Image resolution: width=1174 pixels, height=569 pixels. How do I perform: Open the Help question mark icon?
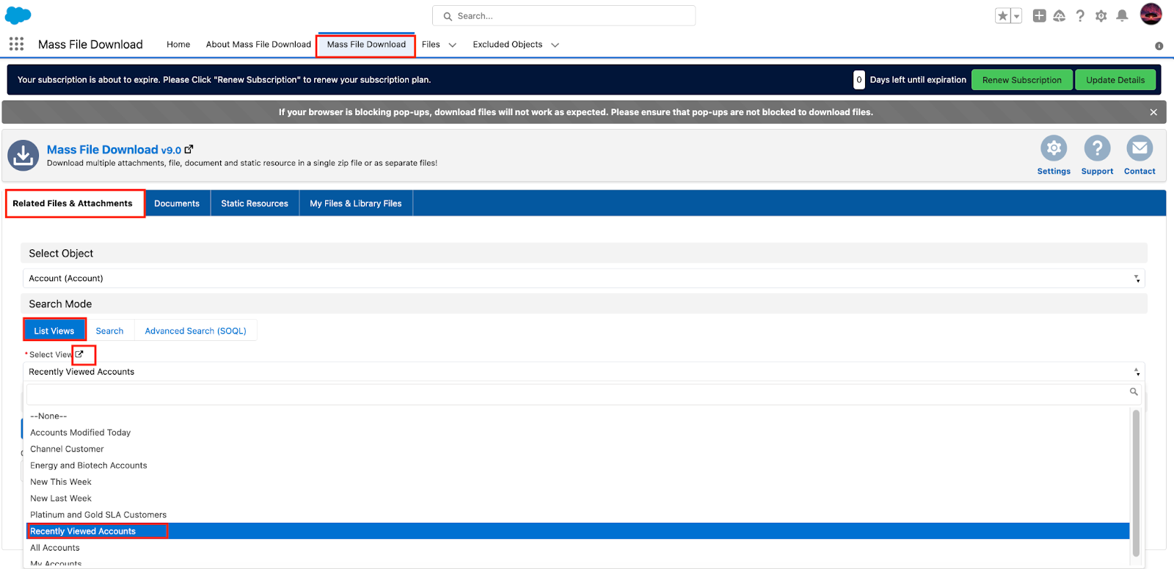click(1080, 15)
